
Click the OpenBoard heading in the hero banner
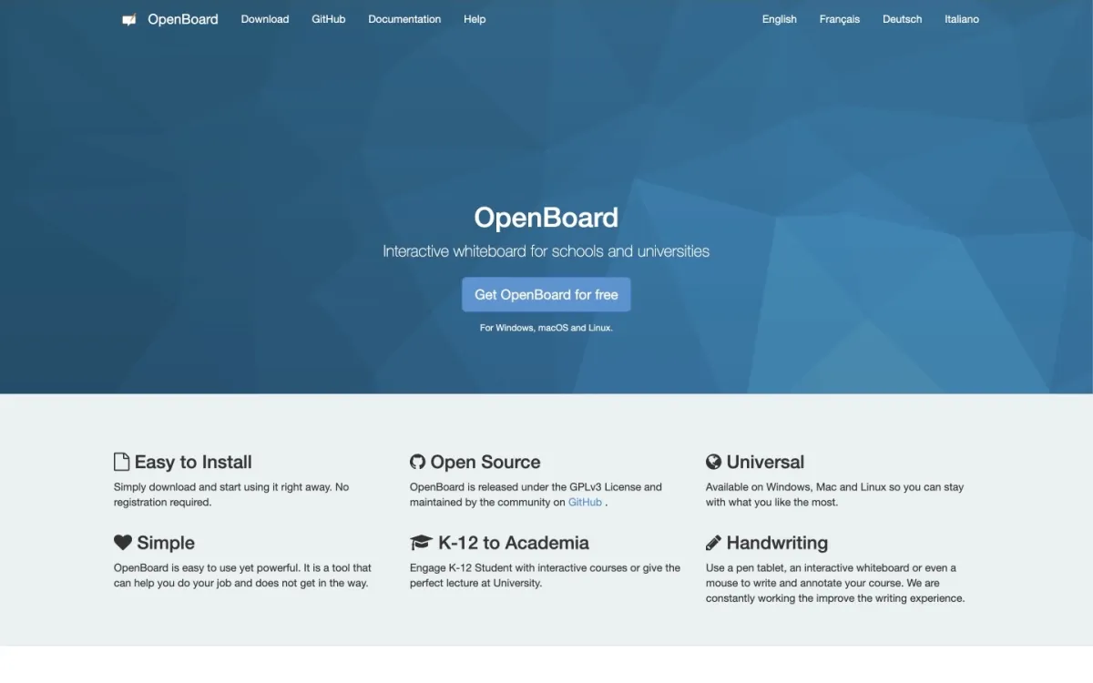point(546,218)
